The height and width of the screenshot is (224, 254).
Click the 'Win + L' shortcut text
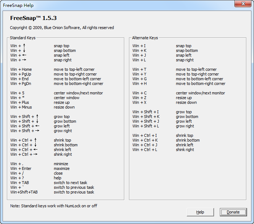[139, 60]
